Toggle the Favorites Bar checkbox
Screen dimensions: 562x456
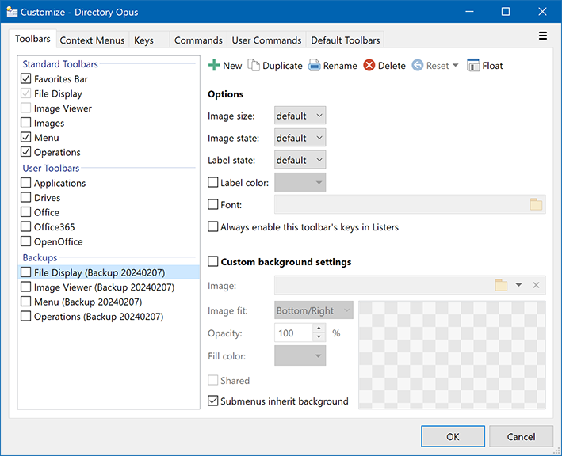pos(26,78)
